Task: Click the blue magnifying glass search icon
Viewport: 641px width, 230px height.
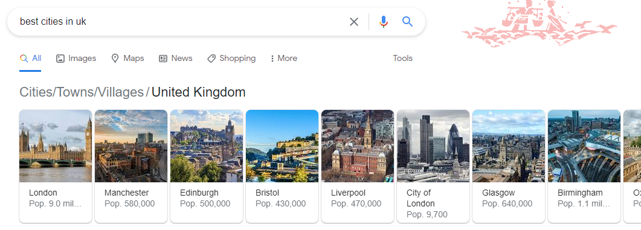Action: [407, 22]
